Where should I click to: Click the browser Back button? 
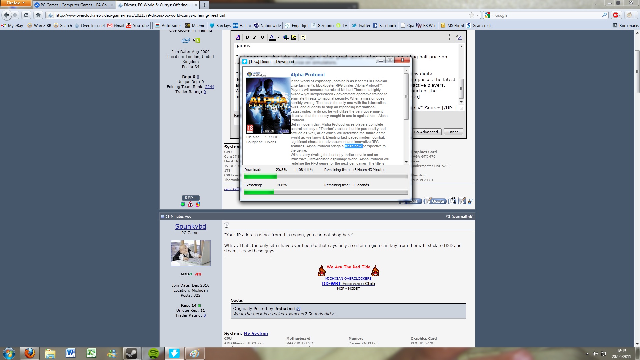[7, 15]
